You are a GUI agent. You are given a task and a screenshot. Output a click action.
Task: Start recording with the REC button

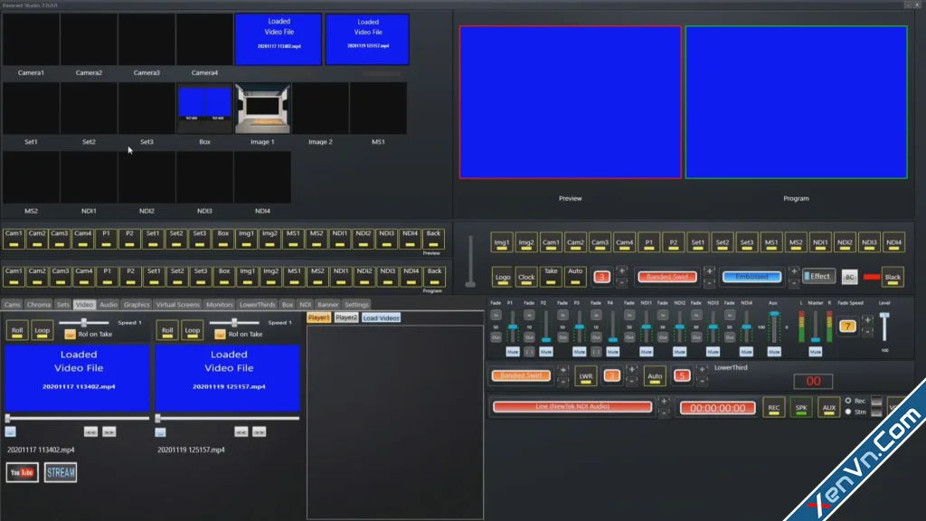pyautogui.click(x=774, y=408)
